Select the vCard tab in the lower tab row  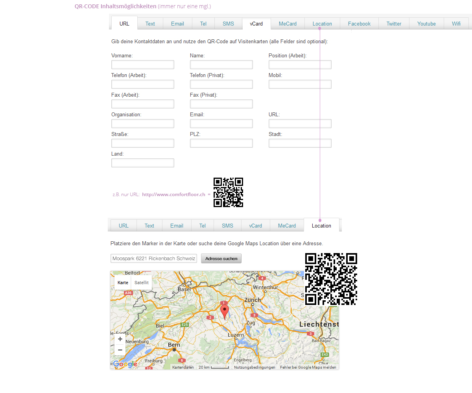(256, 226)
